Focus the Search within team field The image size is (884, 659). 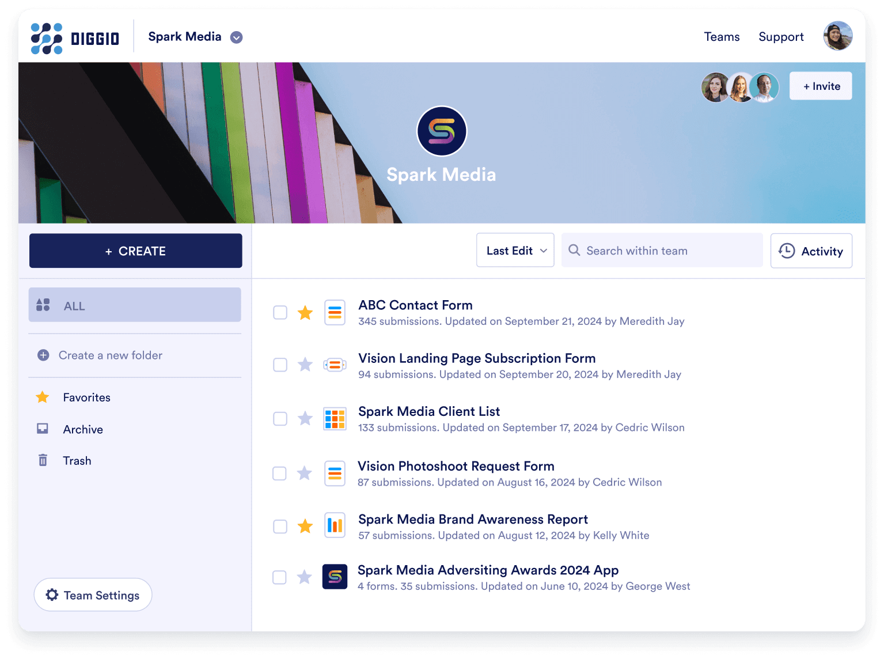(662, 251)
